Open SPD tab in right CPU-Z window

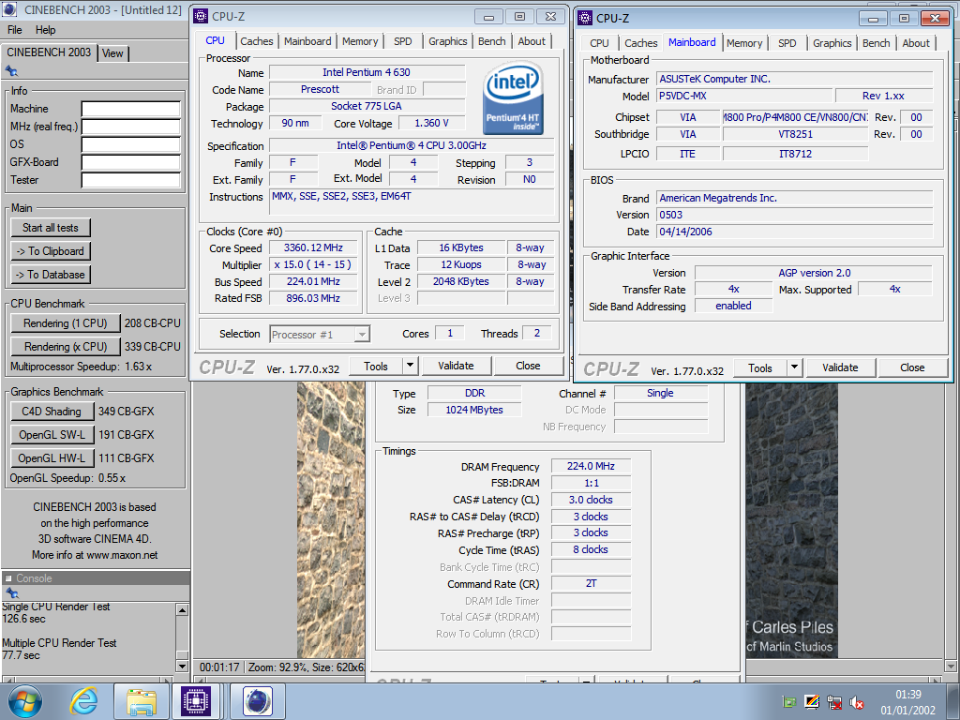(787, 43)
